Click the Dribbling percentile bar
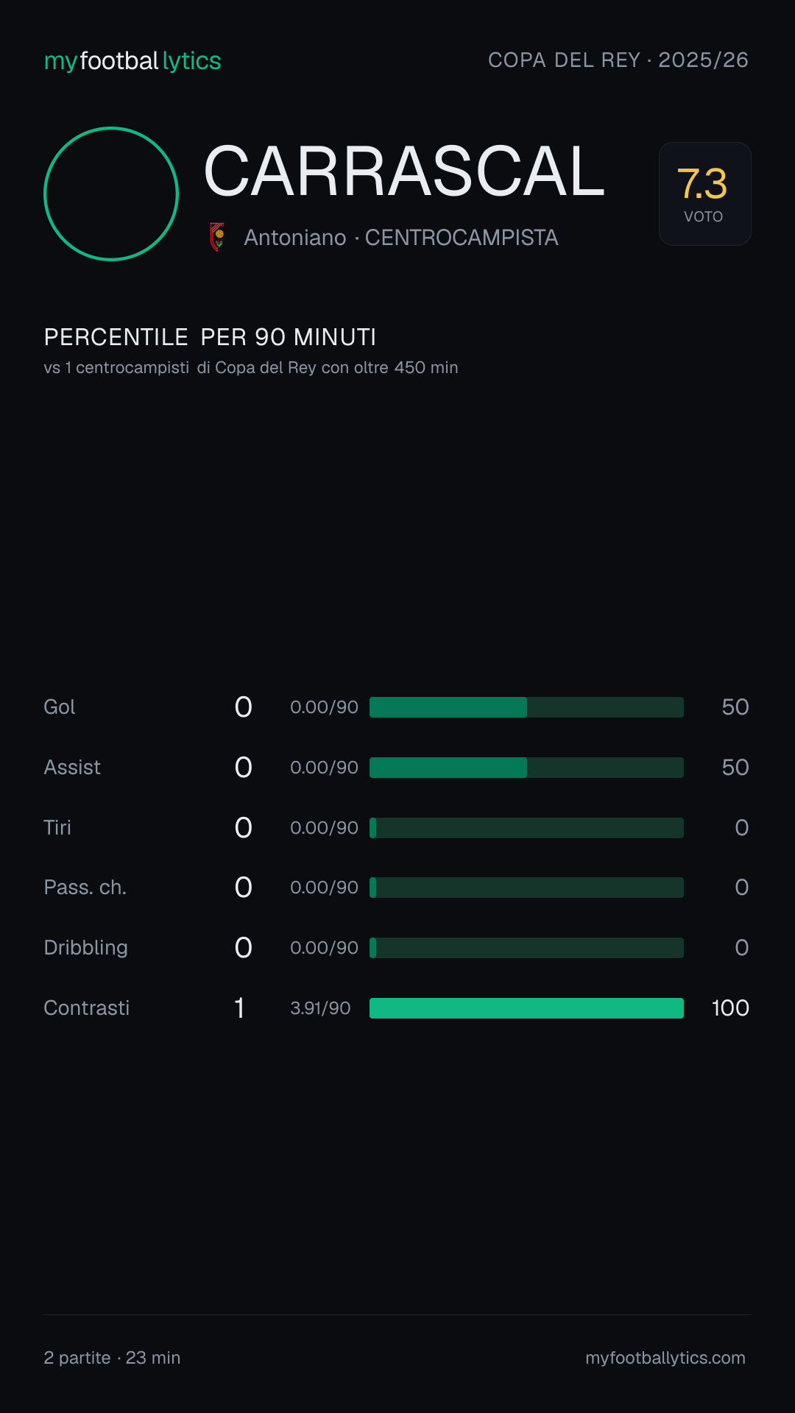 526,948
